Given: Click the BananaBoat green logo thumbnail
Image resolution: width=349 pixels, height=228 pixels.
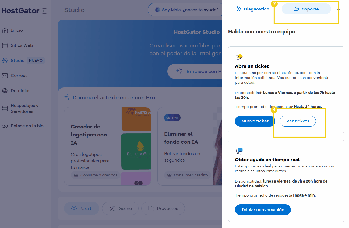Looking at the screenshot, I should [x=136, y=151].
